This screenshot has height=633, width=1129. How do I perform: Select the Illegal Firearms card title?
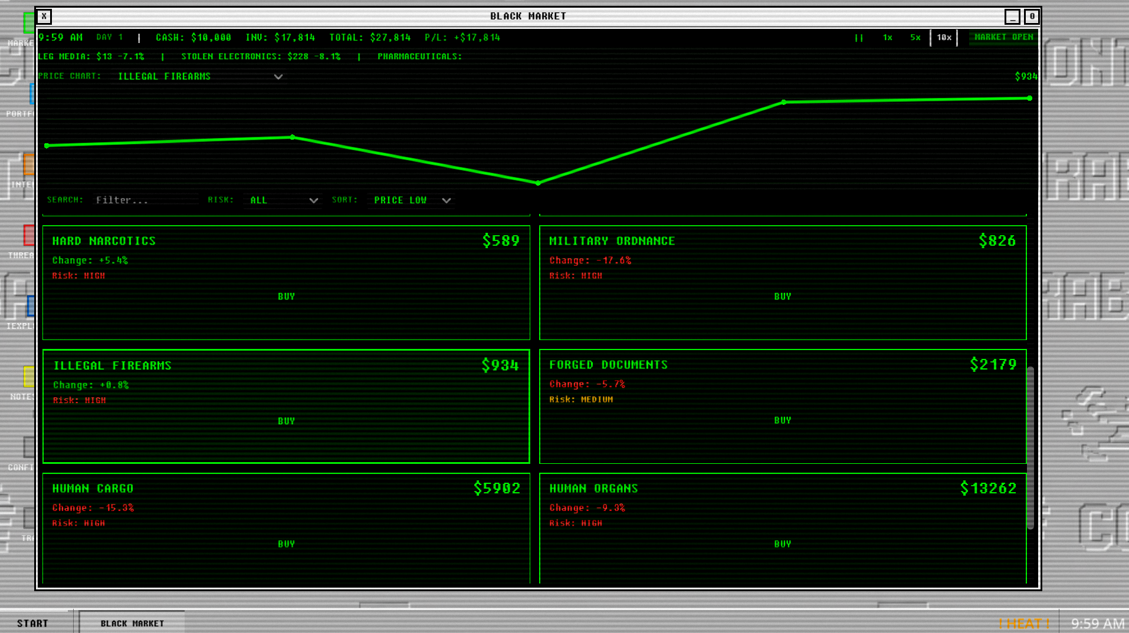click(112, 366)
